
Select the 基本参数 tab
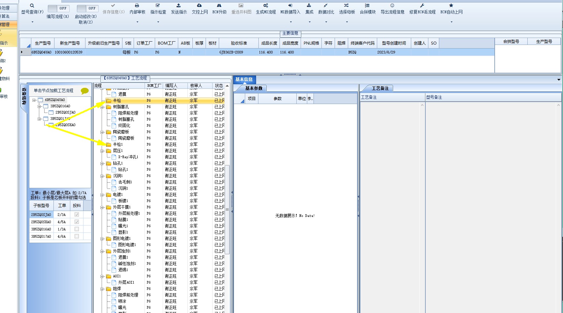coord(253,88)
